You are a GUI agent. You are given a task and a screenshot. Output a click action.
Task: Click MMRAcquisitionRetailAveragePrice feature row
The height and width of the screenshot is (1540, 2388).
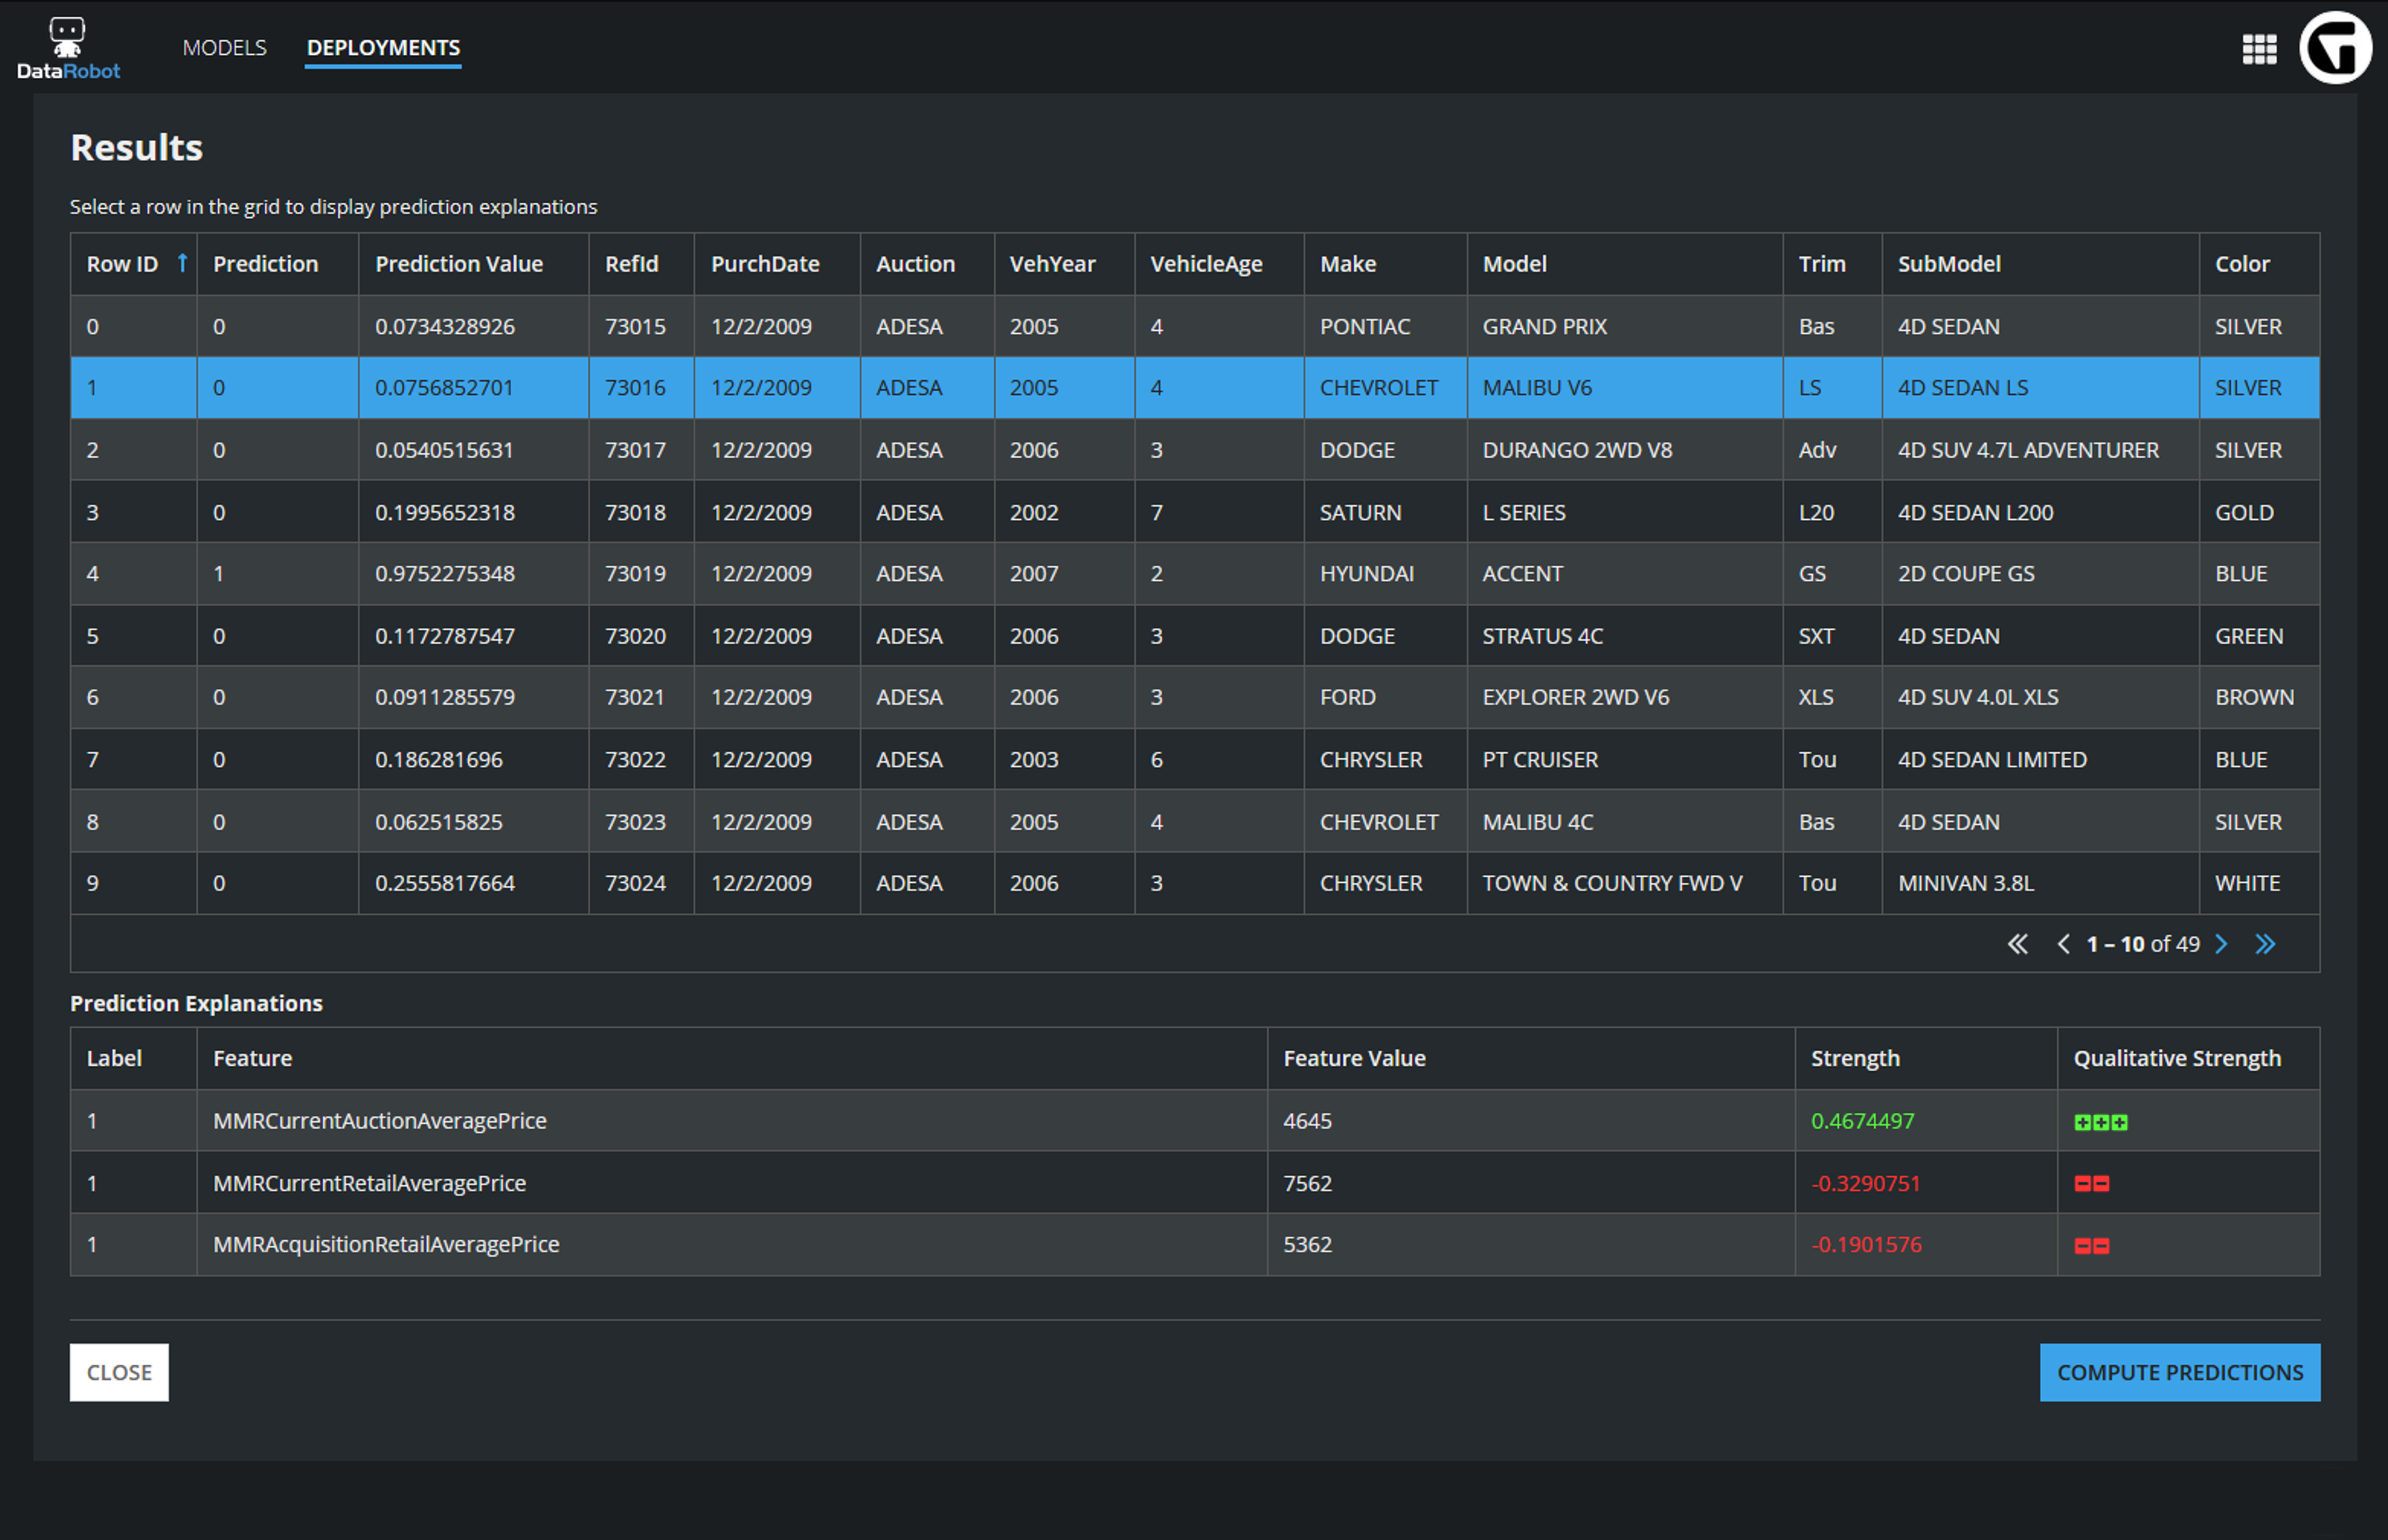[x=1195, y=1245]
